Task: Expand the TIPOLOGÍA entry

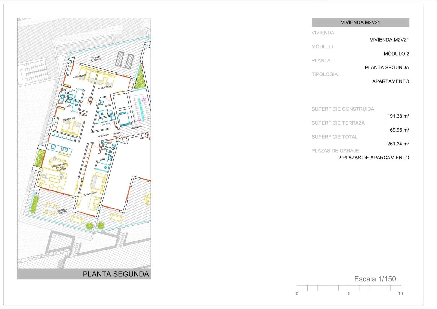Action: coord(325,74)
